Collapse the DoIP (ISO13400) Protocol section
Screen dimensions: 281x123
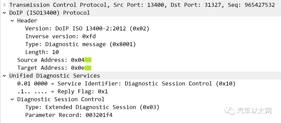pos(4,13)
